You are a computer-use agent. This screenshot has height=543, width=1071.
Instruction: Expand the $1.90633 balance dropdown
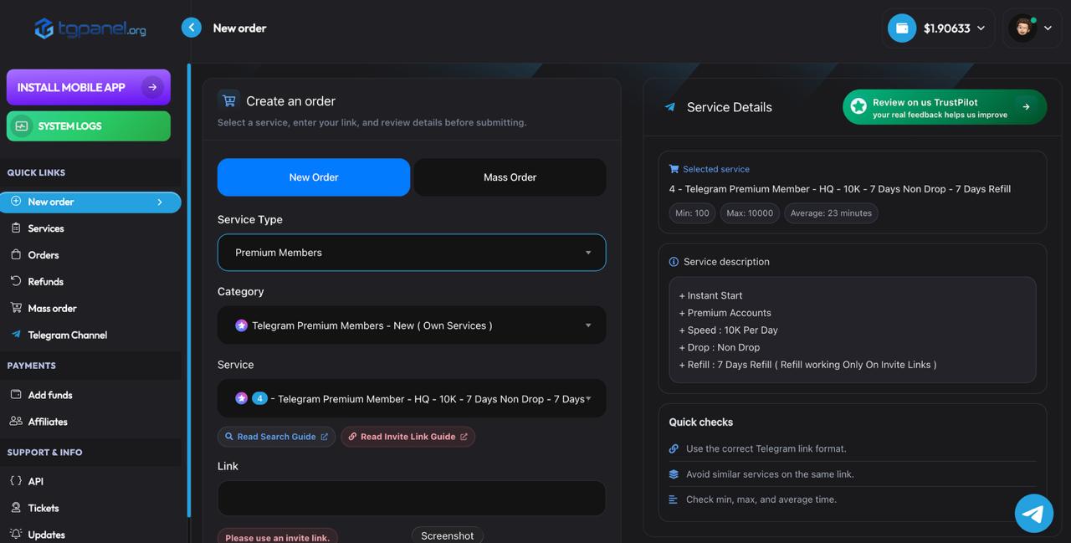pos(981,28)
